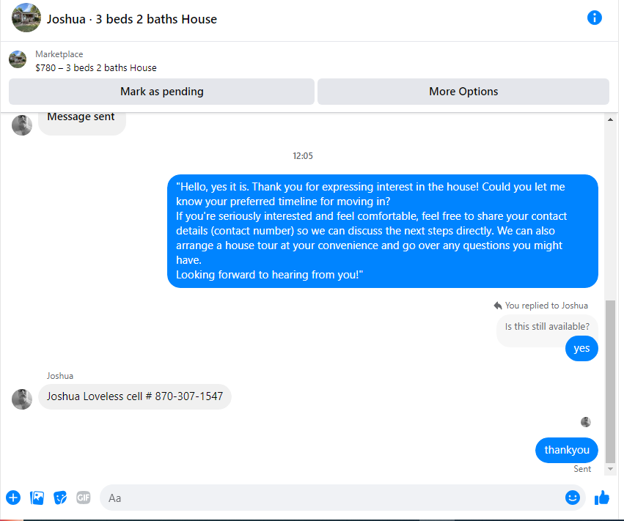Open the GIF picker
The image size is (624, 521).
click(x=83, y=498)
